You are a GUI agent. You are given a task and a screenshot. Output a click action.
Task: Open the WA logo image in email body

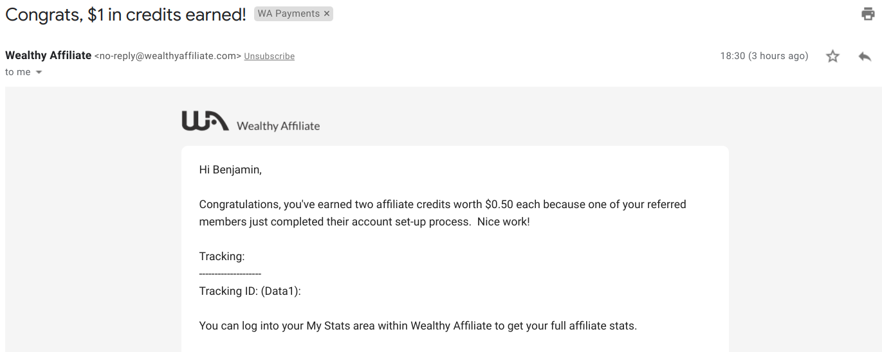(205, 121)
